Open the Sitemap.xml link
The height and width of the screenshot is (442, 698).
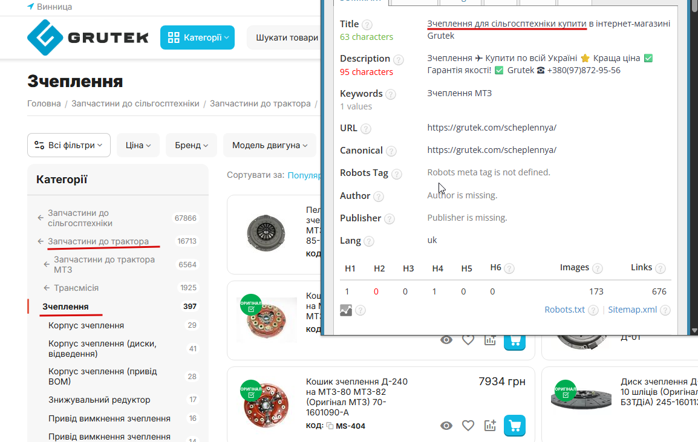pos(632,310)
